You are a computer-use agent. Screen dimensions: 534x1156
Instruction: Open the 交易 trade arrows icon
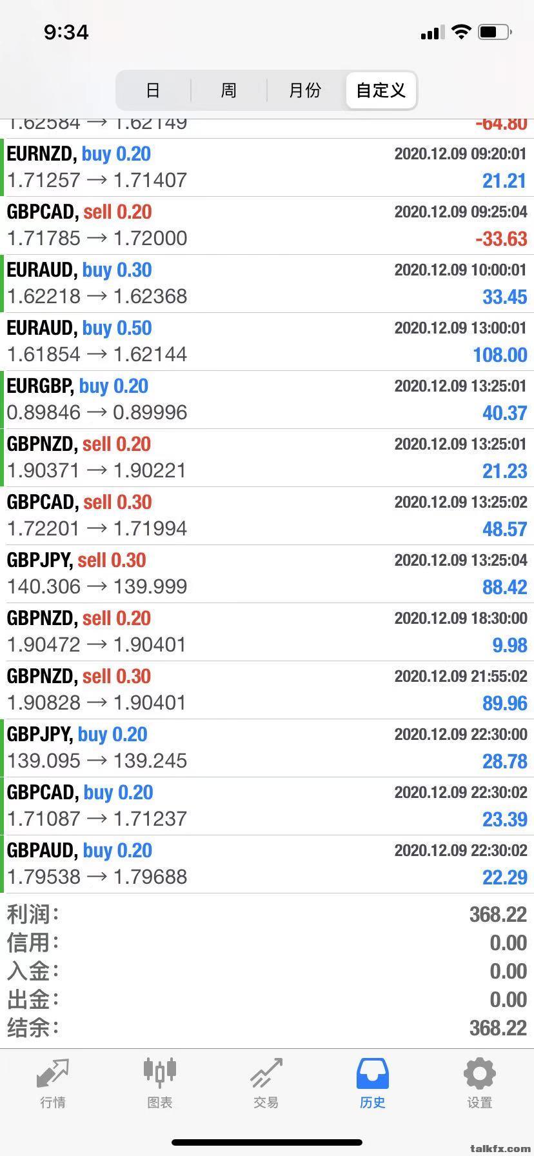click(x=266, y=1073)
